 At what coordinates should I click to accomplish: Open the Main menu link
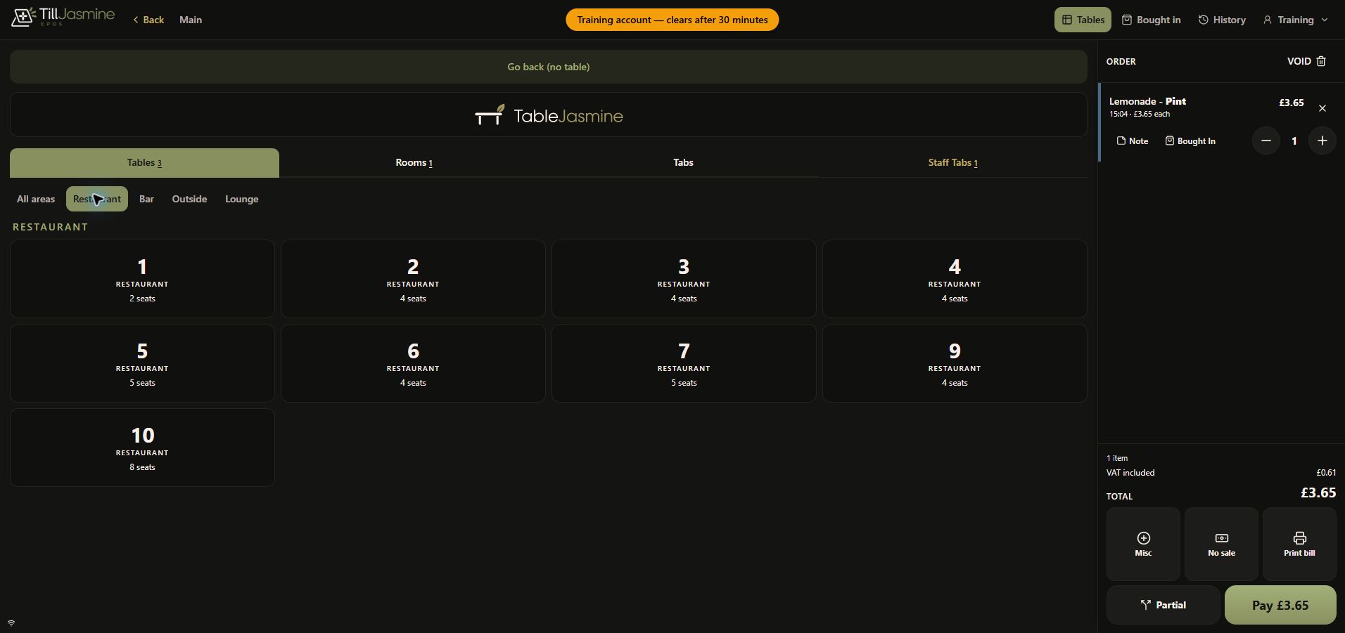(x=191, y=20)
